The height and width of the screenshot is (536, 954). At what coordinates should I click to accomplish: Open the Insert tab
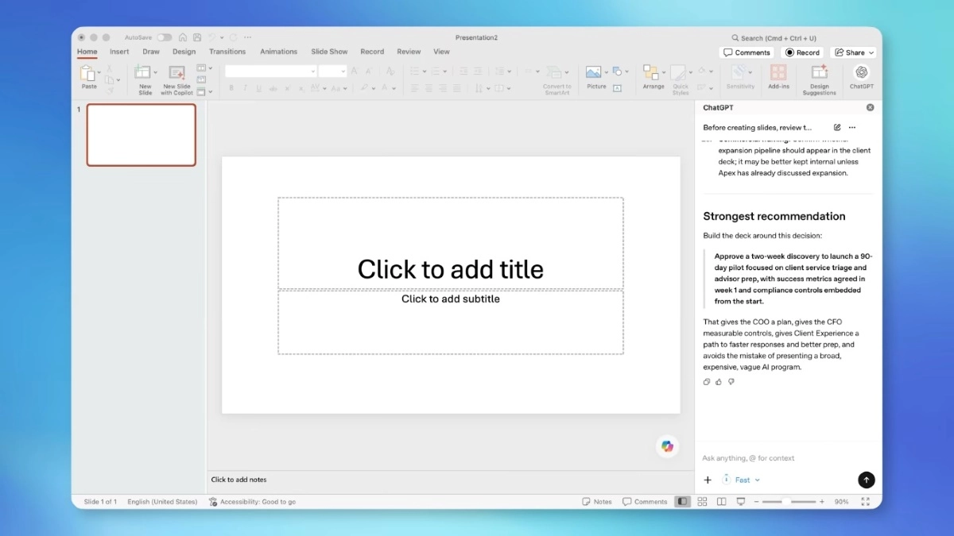click(119, 52)
